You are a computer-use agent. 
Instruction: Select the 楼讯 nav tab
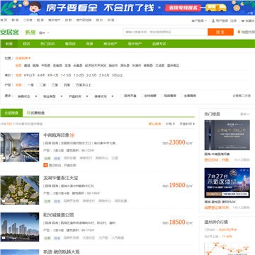pyautogui.click(x=26, y=44)
